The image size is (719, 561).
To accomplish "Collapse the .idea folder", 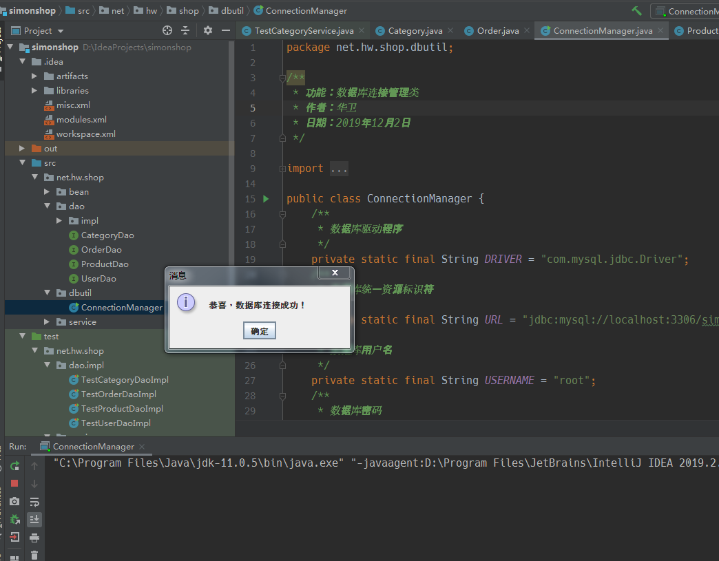I will click(23, 61).
